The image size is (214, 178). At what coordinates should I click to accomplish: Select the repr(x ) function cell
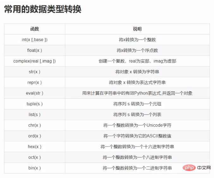point(35,83)
